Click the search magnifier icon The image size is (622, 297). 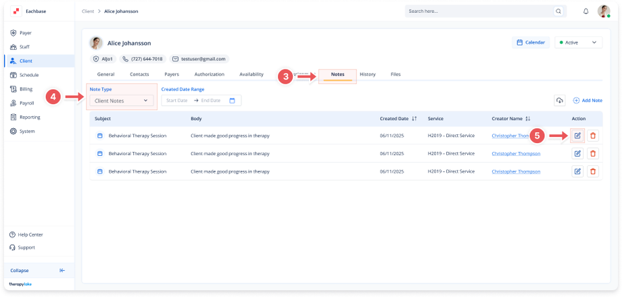coord(558,11)
